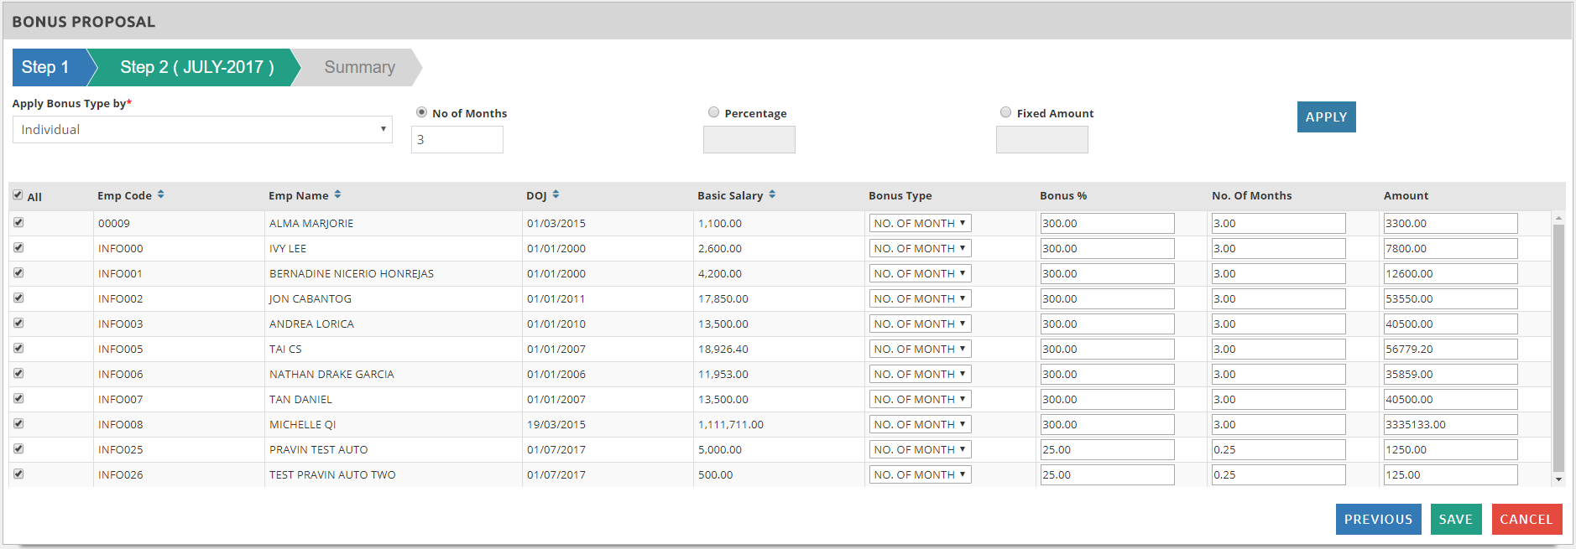Click Basic Salary sort arrows icon
This screenshot has width=1576, height=549.
[x=772, y=194]
